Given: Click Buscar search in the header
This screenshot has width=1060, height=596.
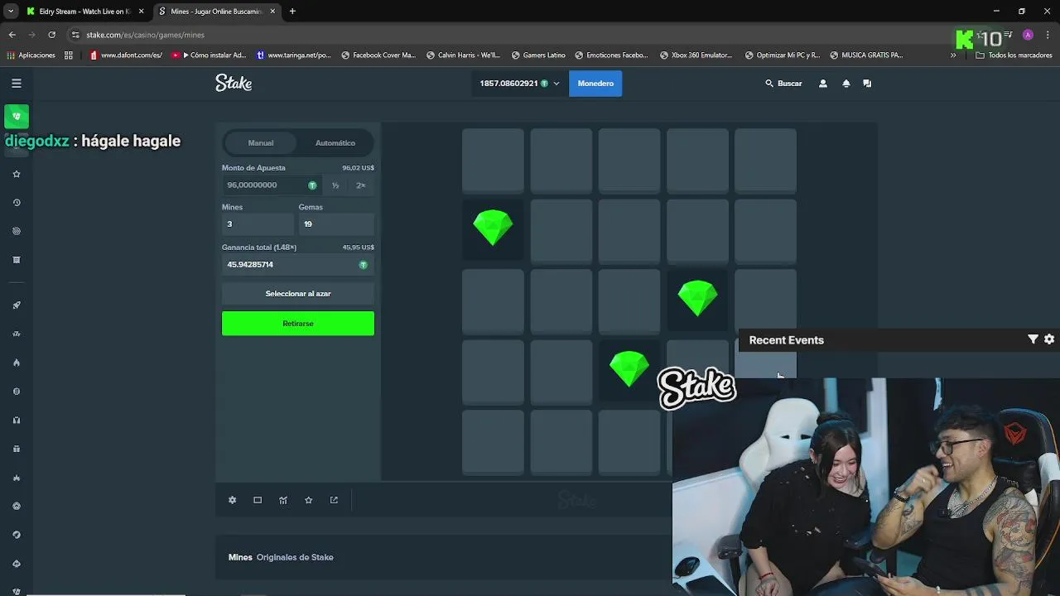Looking at the screenshot, I should click(x=783, y=84).
